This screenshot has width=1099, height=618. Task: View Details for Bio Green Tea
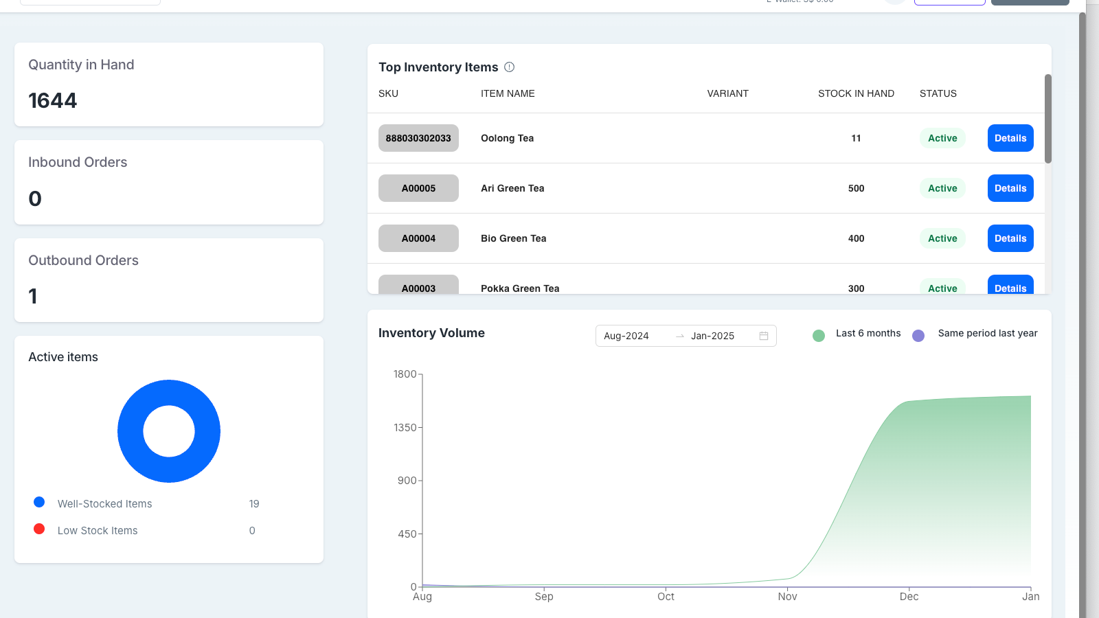pos(1010,238)
